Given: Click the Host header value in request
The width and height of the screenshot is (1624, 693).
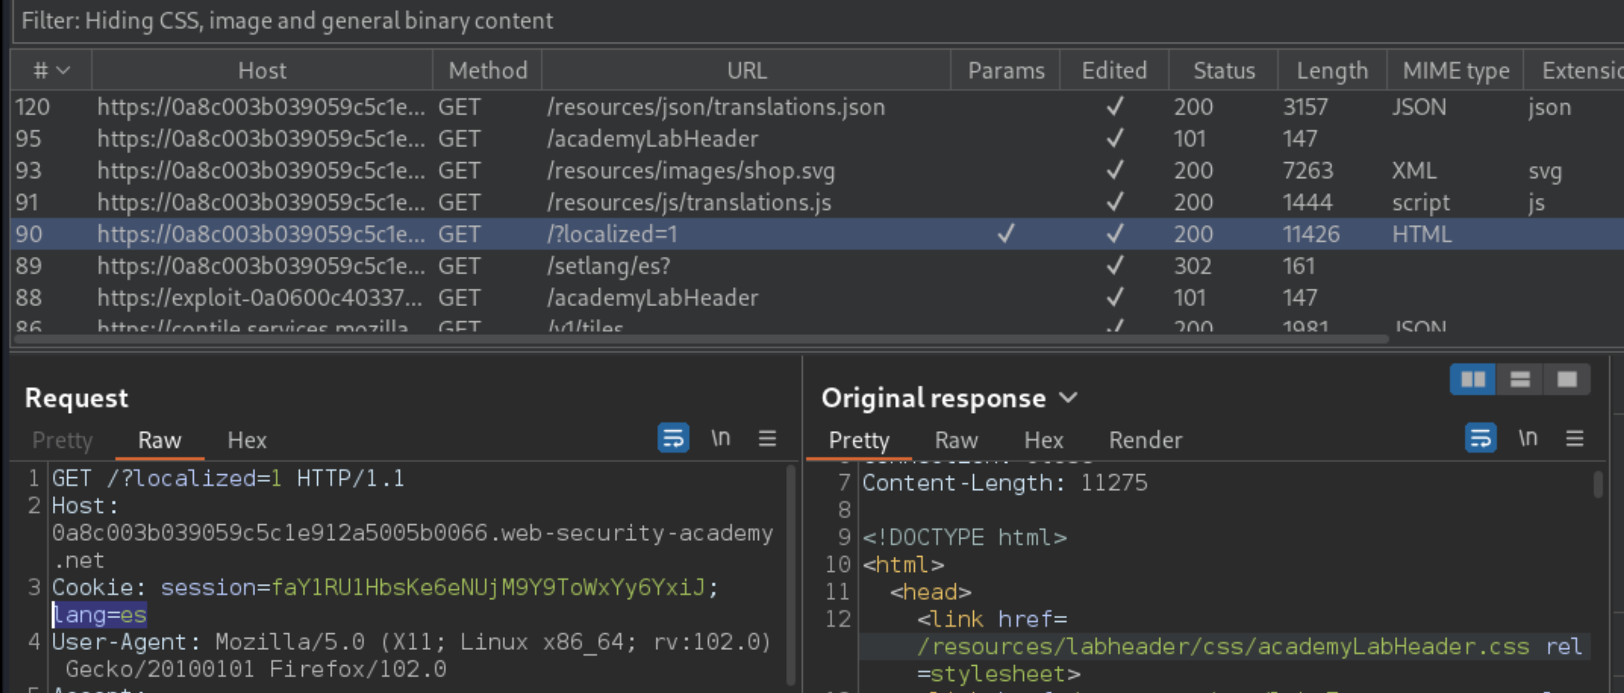Looking at the screenshot, I should click(x=412, y=547).
